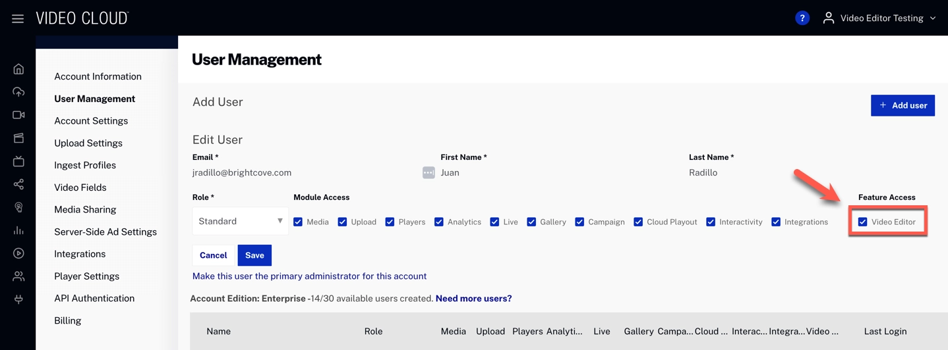Open Players module play icon
This screenshot has height=350, width=948.
(18, 253)
